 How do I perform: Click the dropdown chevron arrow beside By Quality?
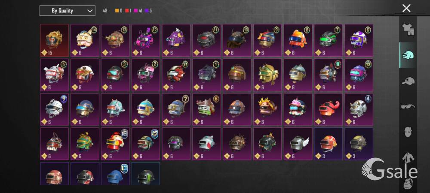tap(90, 11)
